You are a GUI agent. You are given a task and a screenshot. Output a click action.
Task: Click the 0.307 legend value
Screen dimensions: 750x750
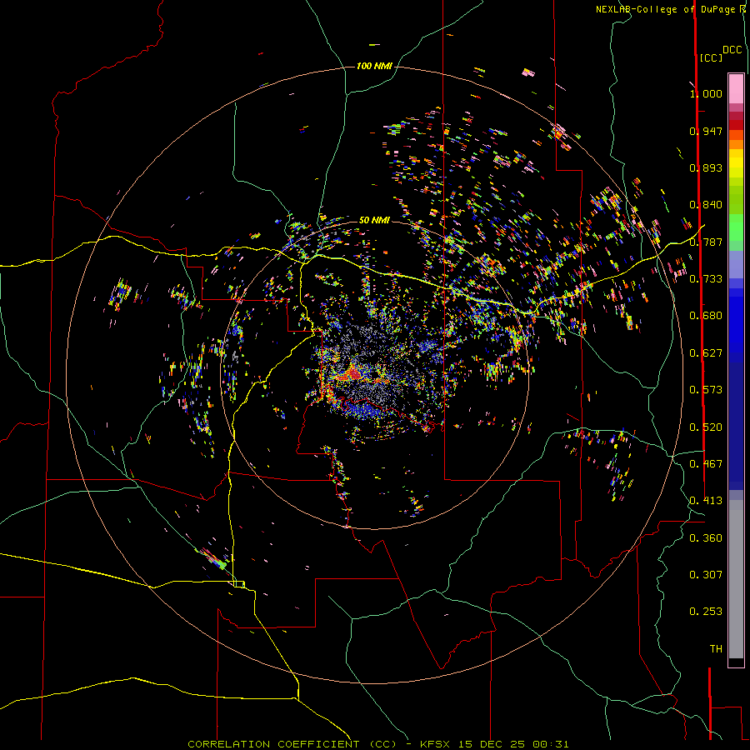click(706, 575)
